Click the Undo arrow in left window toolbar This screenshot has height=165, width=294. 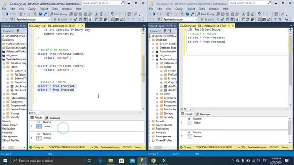[112, 14]
